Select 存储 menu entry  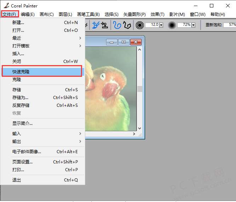[x=43, y=90]
